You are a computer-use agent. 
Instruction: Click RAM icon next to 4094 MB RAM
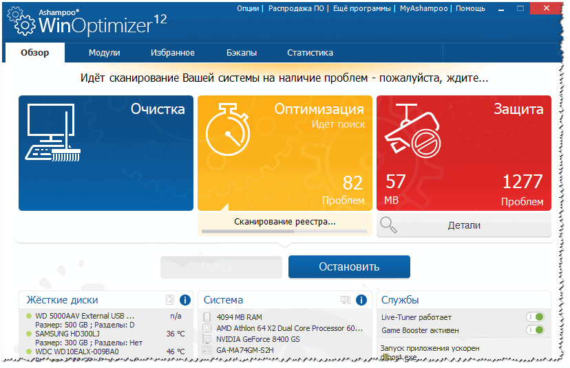point(207,317)
